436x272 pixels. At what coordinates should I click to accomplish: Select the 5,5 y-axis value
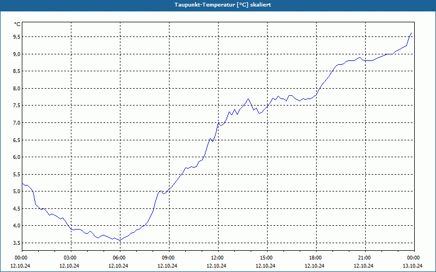17,174
